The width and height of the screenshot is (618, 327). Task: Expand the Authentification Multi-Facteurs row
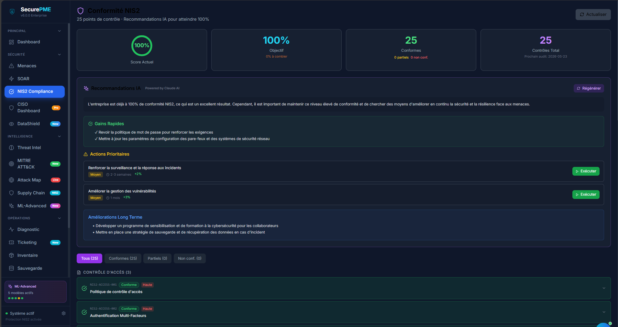point(604,312)
